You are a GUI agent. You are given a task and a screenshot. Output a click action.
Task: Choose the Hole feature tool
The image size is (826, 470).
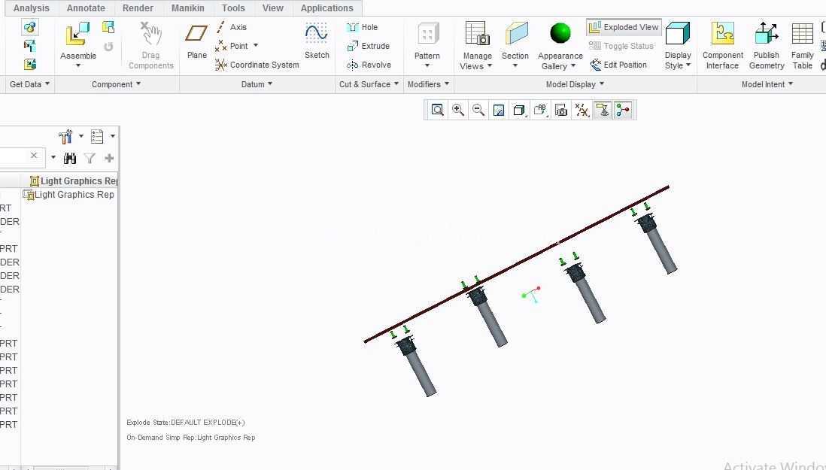tap(363, 27)
